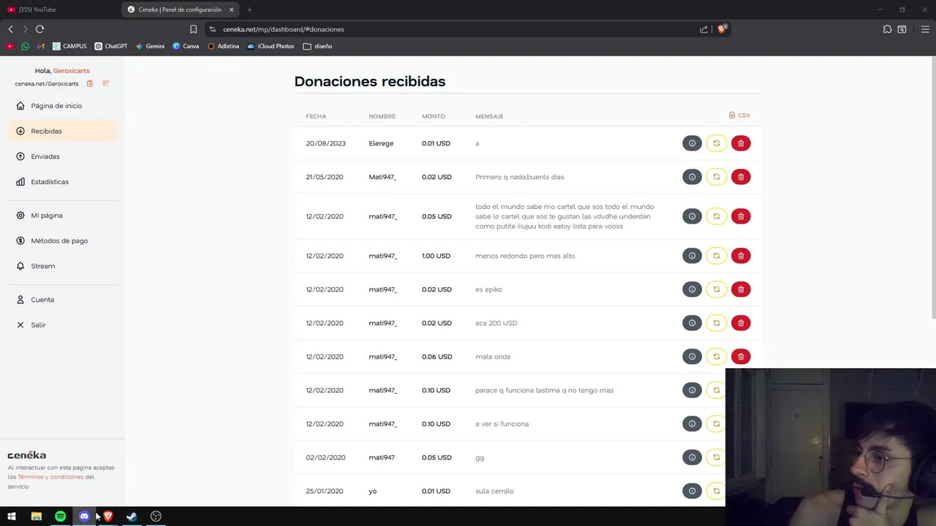Delete the Elerege donation
Image resolution: width=936 pixels, height=526 pixels.
(x=741, y=143)
